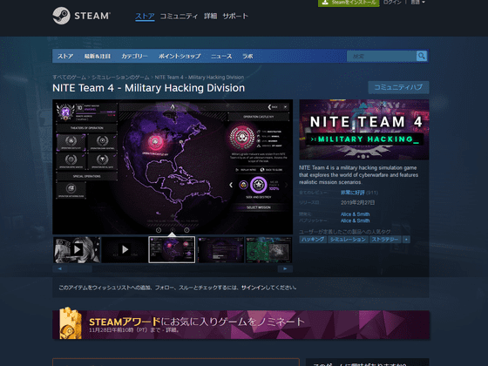Image resolution: width=488 pixels, height=366 pixels.
Task: Click the 詳細 link in awards banner
Action: (x=171, y=330)
